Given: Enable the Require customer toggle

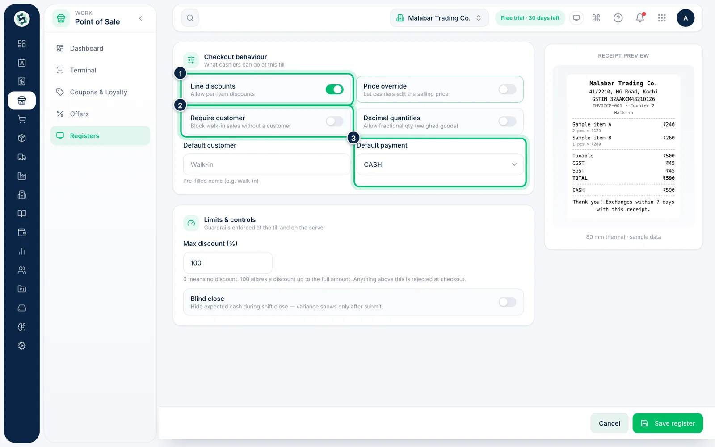Looking at the screenshot, I should [x=334, y=121].
